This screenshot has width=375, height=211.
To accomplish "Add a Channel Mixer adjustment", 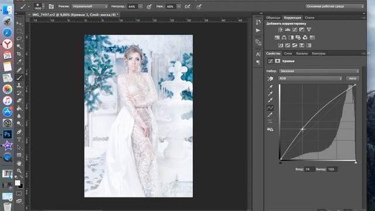I will pyautogui.click(x=305, y=38).
